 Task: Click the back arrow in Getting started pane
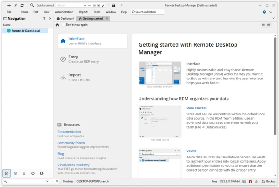pos(263,25)
